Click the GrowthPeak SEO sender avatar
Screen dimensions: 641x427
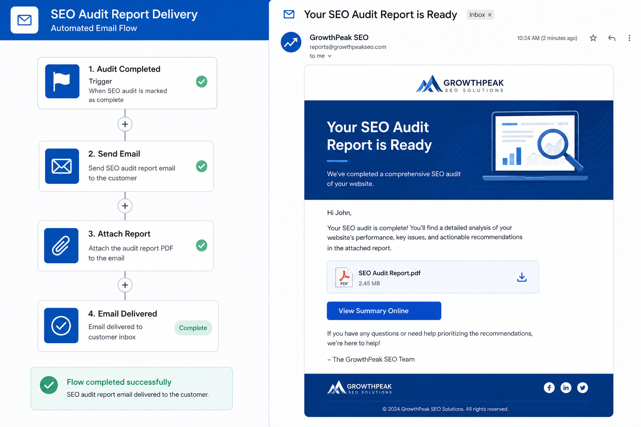point(291,42)
